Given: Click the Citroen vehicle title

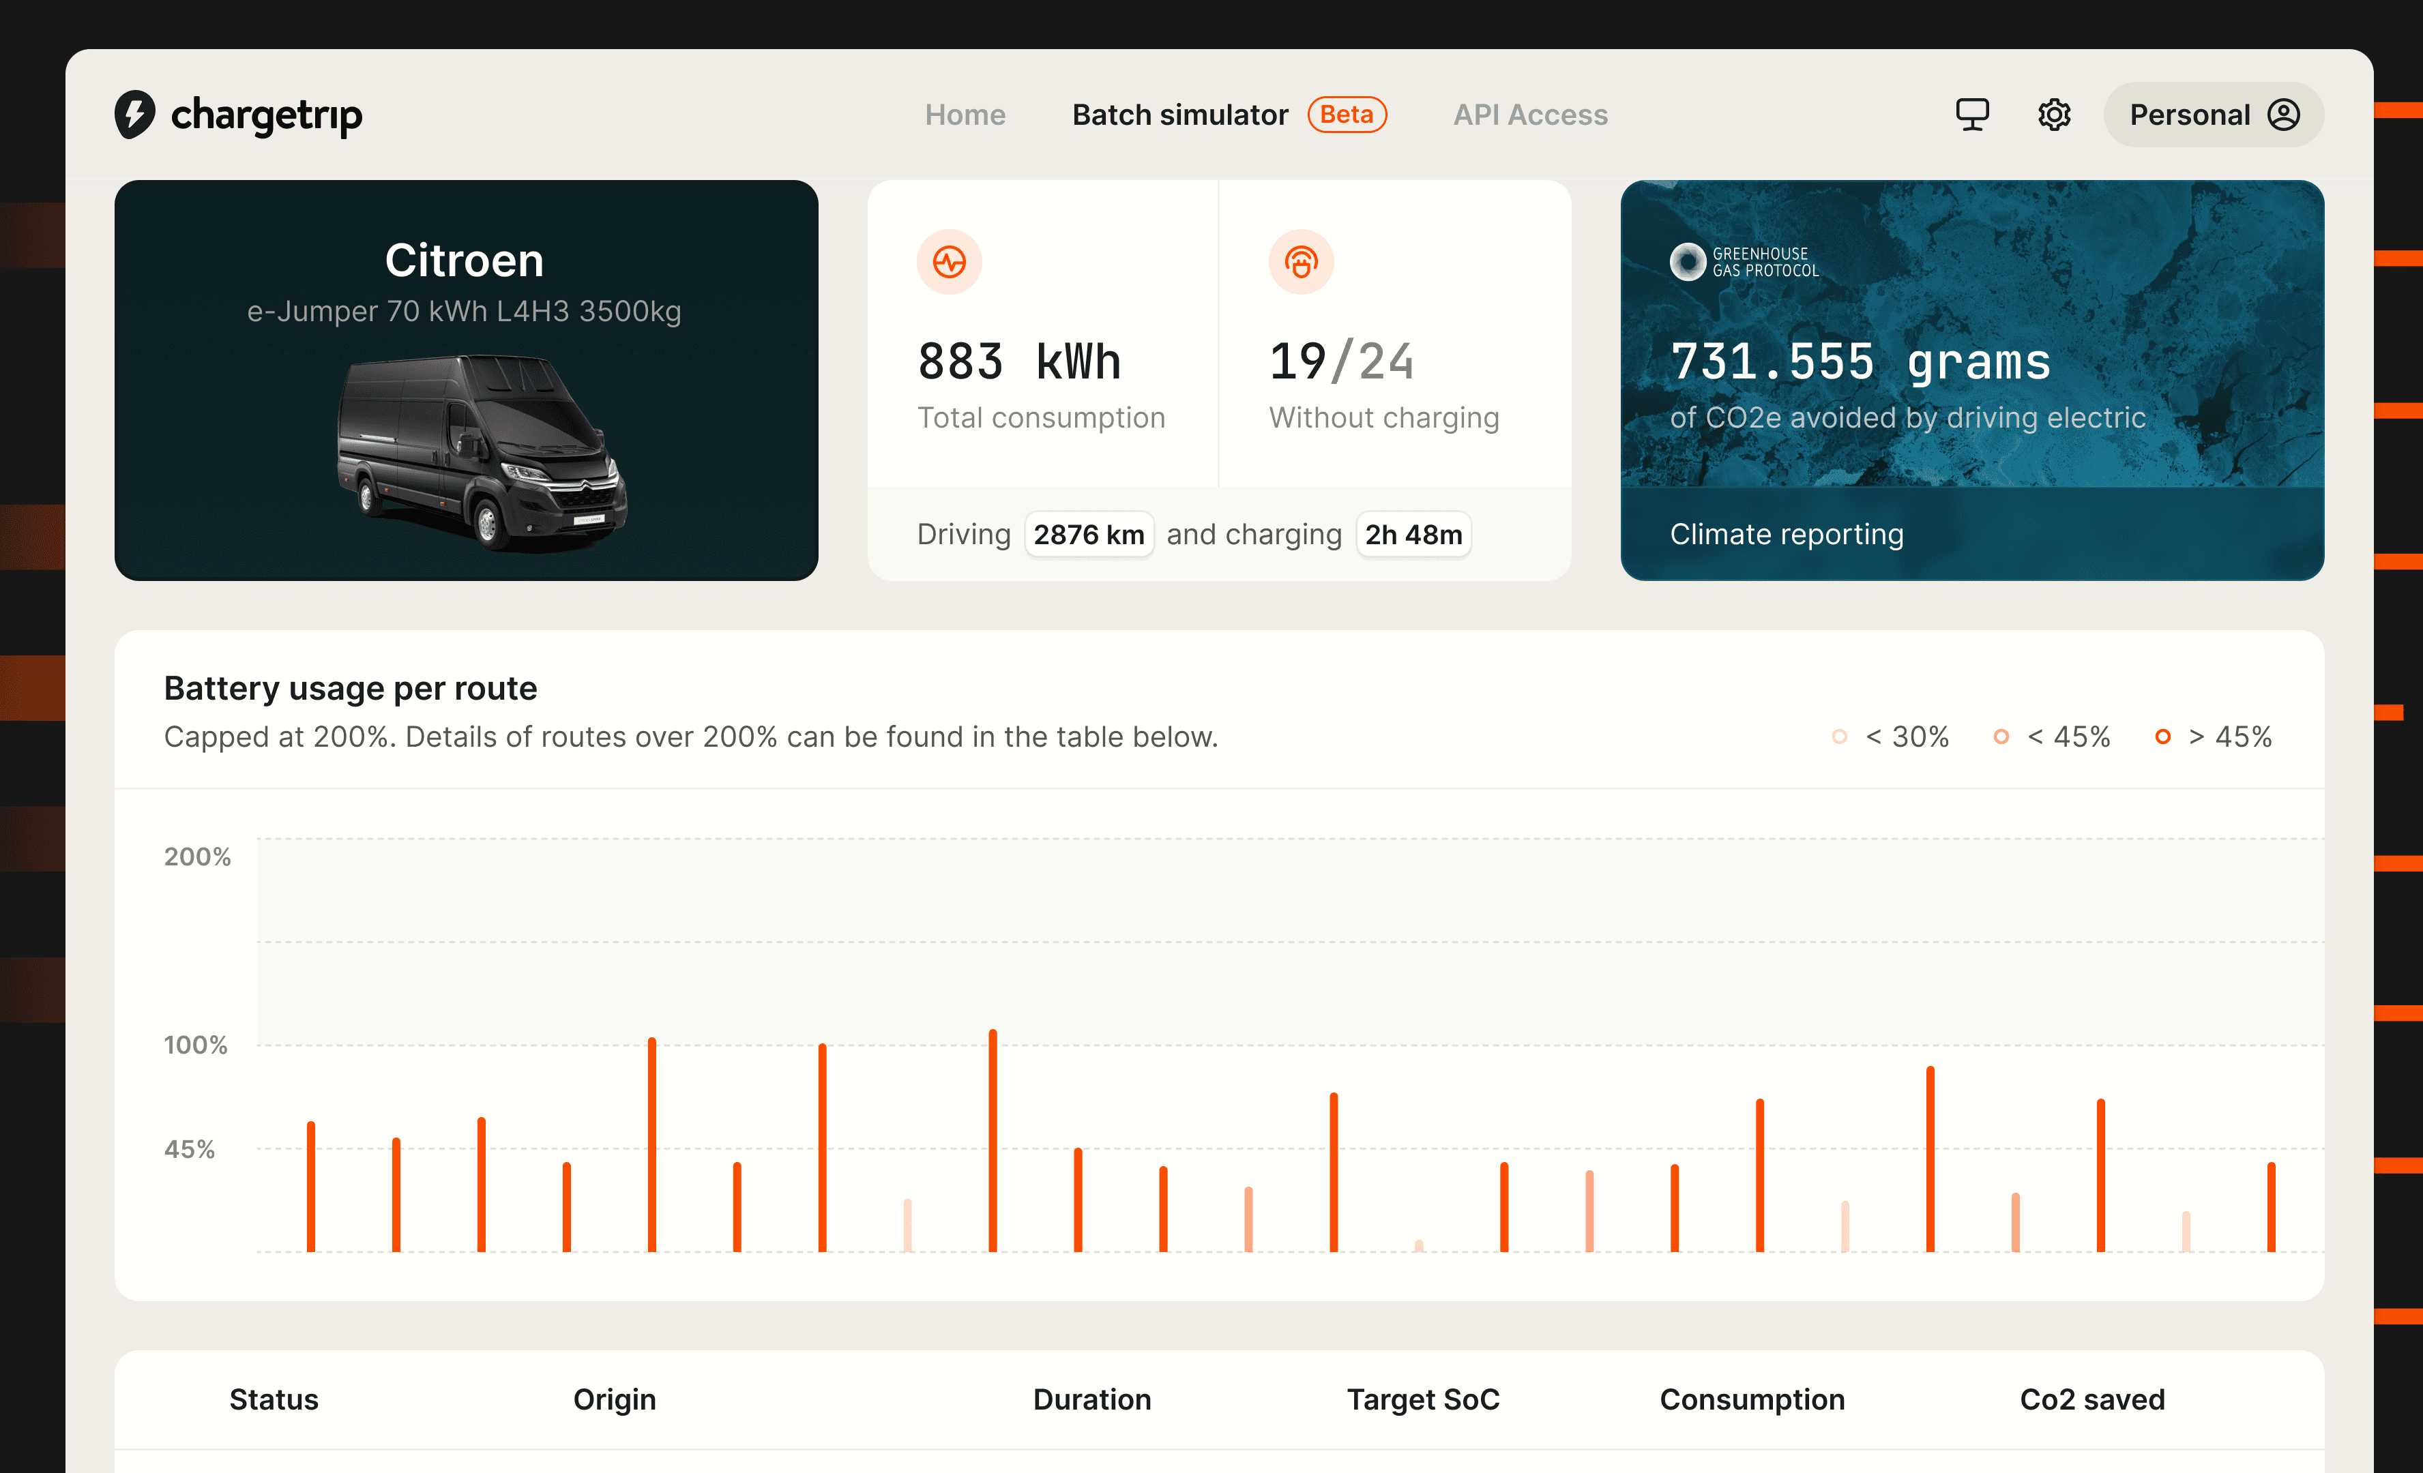Looking at the screenshot, I should (x=464, y=261).
